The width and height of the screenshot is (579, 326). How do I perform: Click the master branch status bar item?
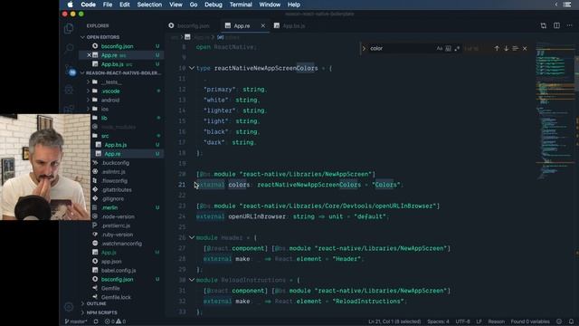[x=76, y=321]
